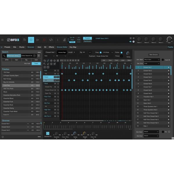
Task: Open the search filter funnel icon
Action: (x=39, y=56)
